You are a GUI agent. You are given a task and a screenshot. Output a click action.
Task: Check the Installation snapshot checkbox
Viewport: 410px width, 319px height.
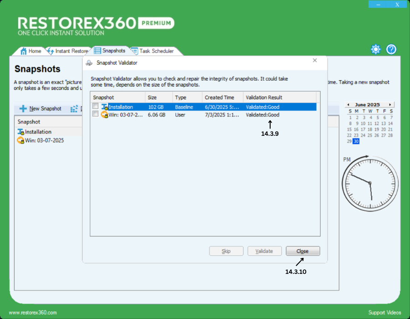point(95,107)
